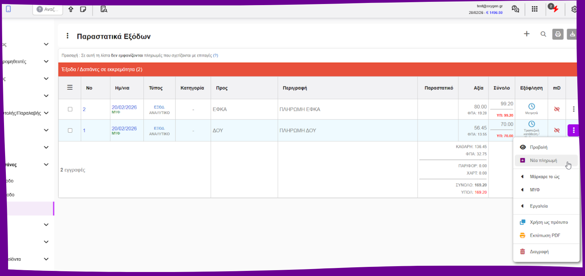Open the 20/02/2026 date link in row 2
585x276 pixels.
pos(124,107)
